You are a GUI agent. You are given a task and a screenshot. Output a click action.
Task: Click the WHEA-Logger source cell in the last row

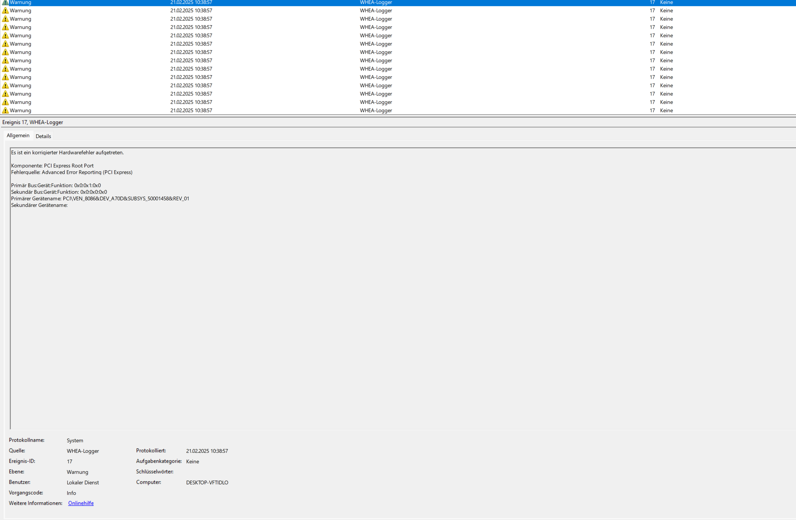point(376,110)
